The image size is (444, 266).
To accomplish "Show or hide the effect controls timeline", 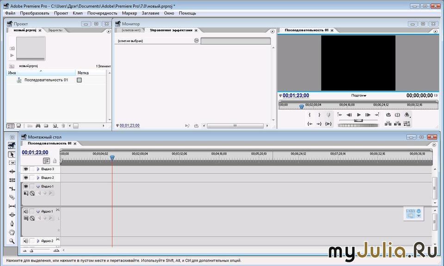I will pyautogui.click(x=196, y=41).
